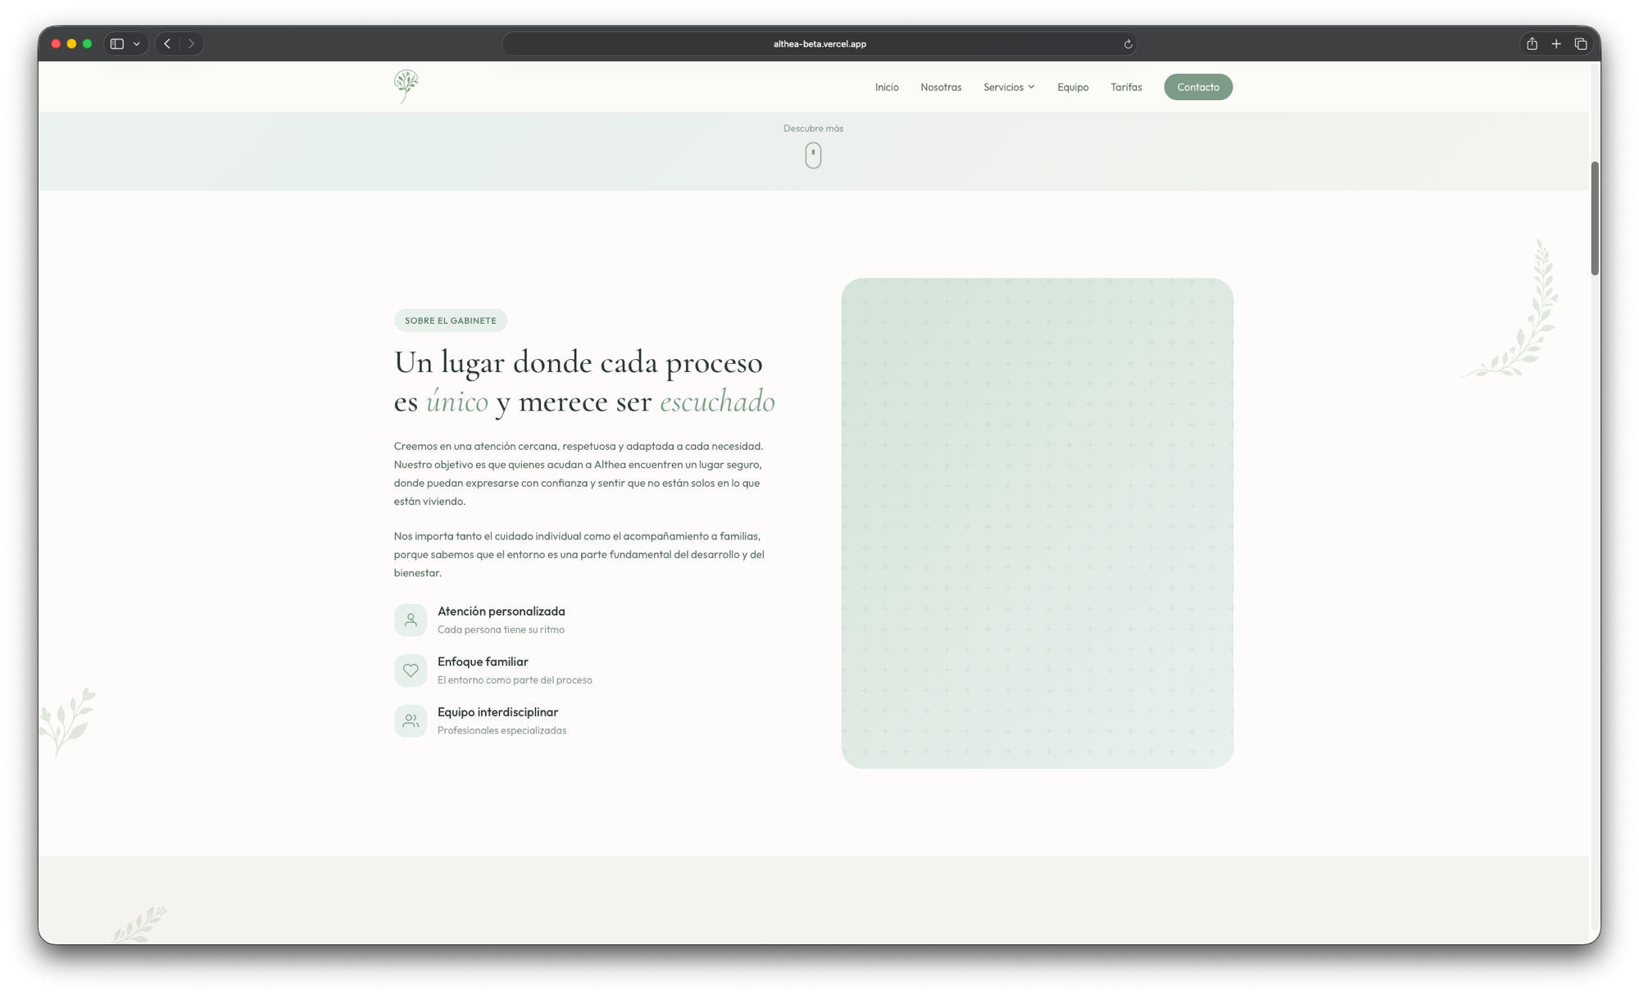This screenshot has height=995, width=1639.
Task: Open a new browser tab
Action: point(1556,44)
